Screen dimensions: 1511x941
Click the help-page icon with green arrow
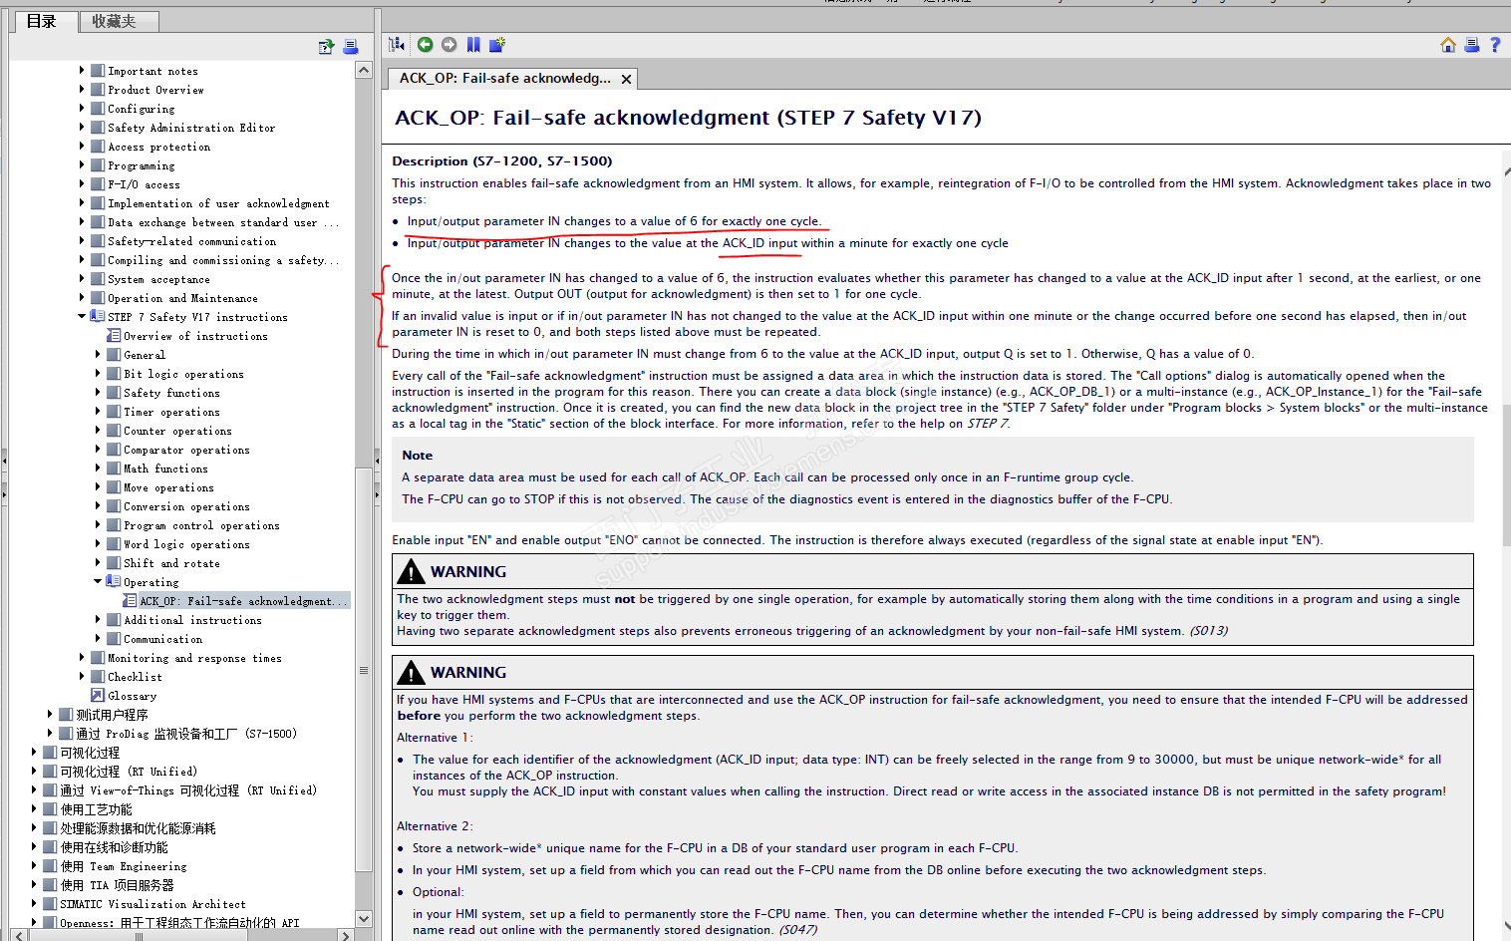pos(326,46)
